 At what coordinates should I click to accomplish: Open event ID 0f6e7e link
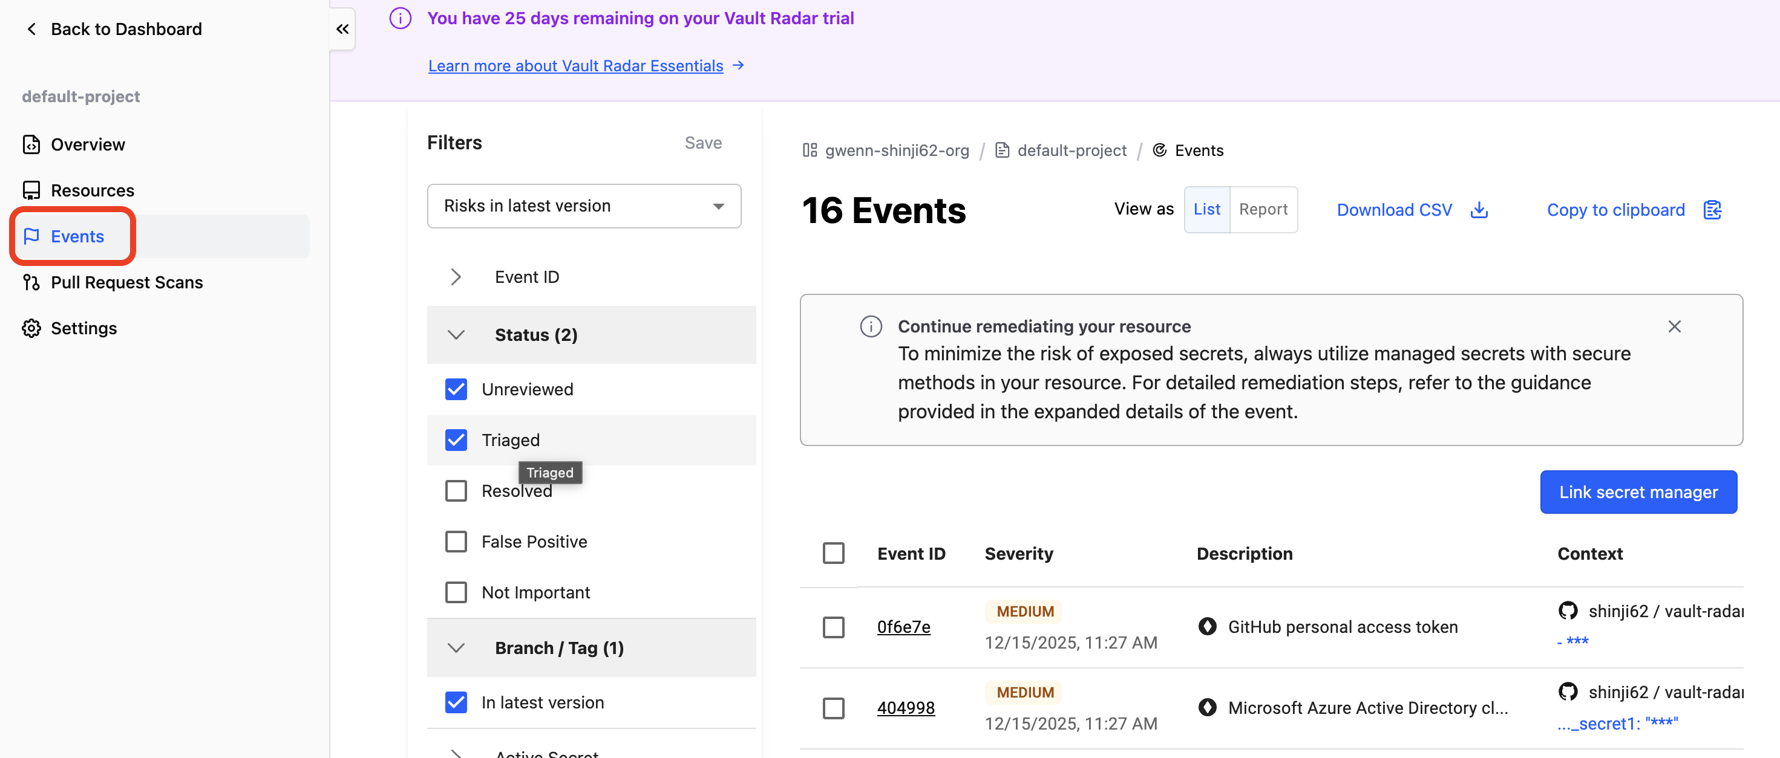pyautogui.click(x=903, y=627)
